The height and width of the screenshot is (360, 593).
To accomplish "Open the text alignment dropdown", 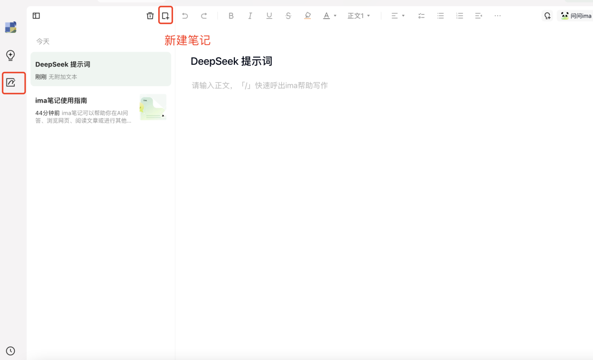I will pyautogui.click(x=398, y=16).
